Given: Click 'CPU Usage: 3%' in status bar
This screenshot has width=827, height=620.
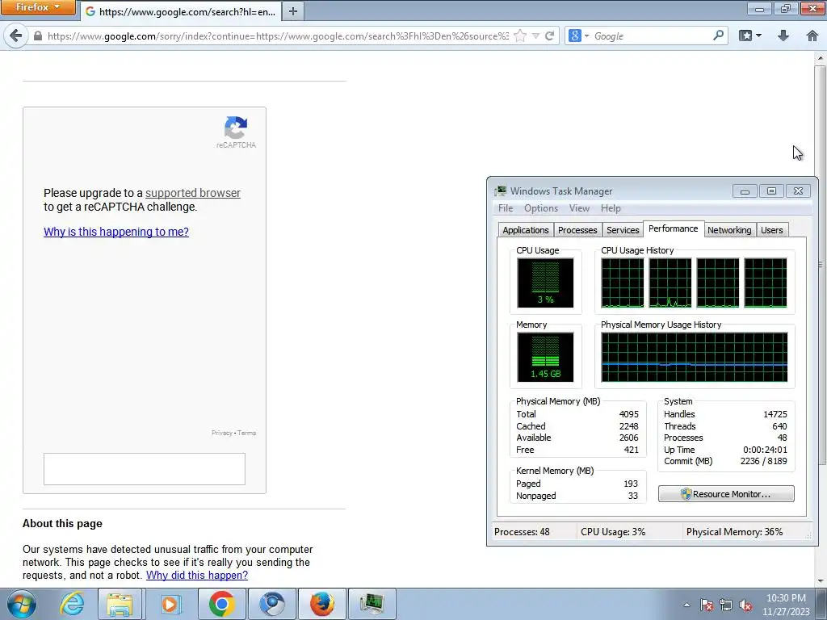Looking at the screenshot, I should point(613,532).
